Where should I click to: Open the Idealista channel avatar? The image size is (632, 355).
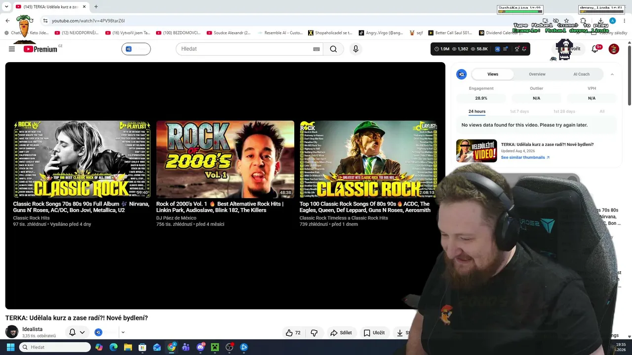tap(12, 332)
